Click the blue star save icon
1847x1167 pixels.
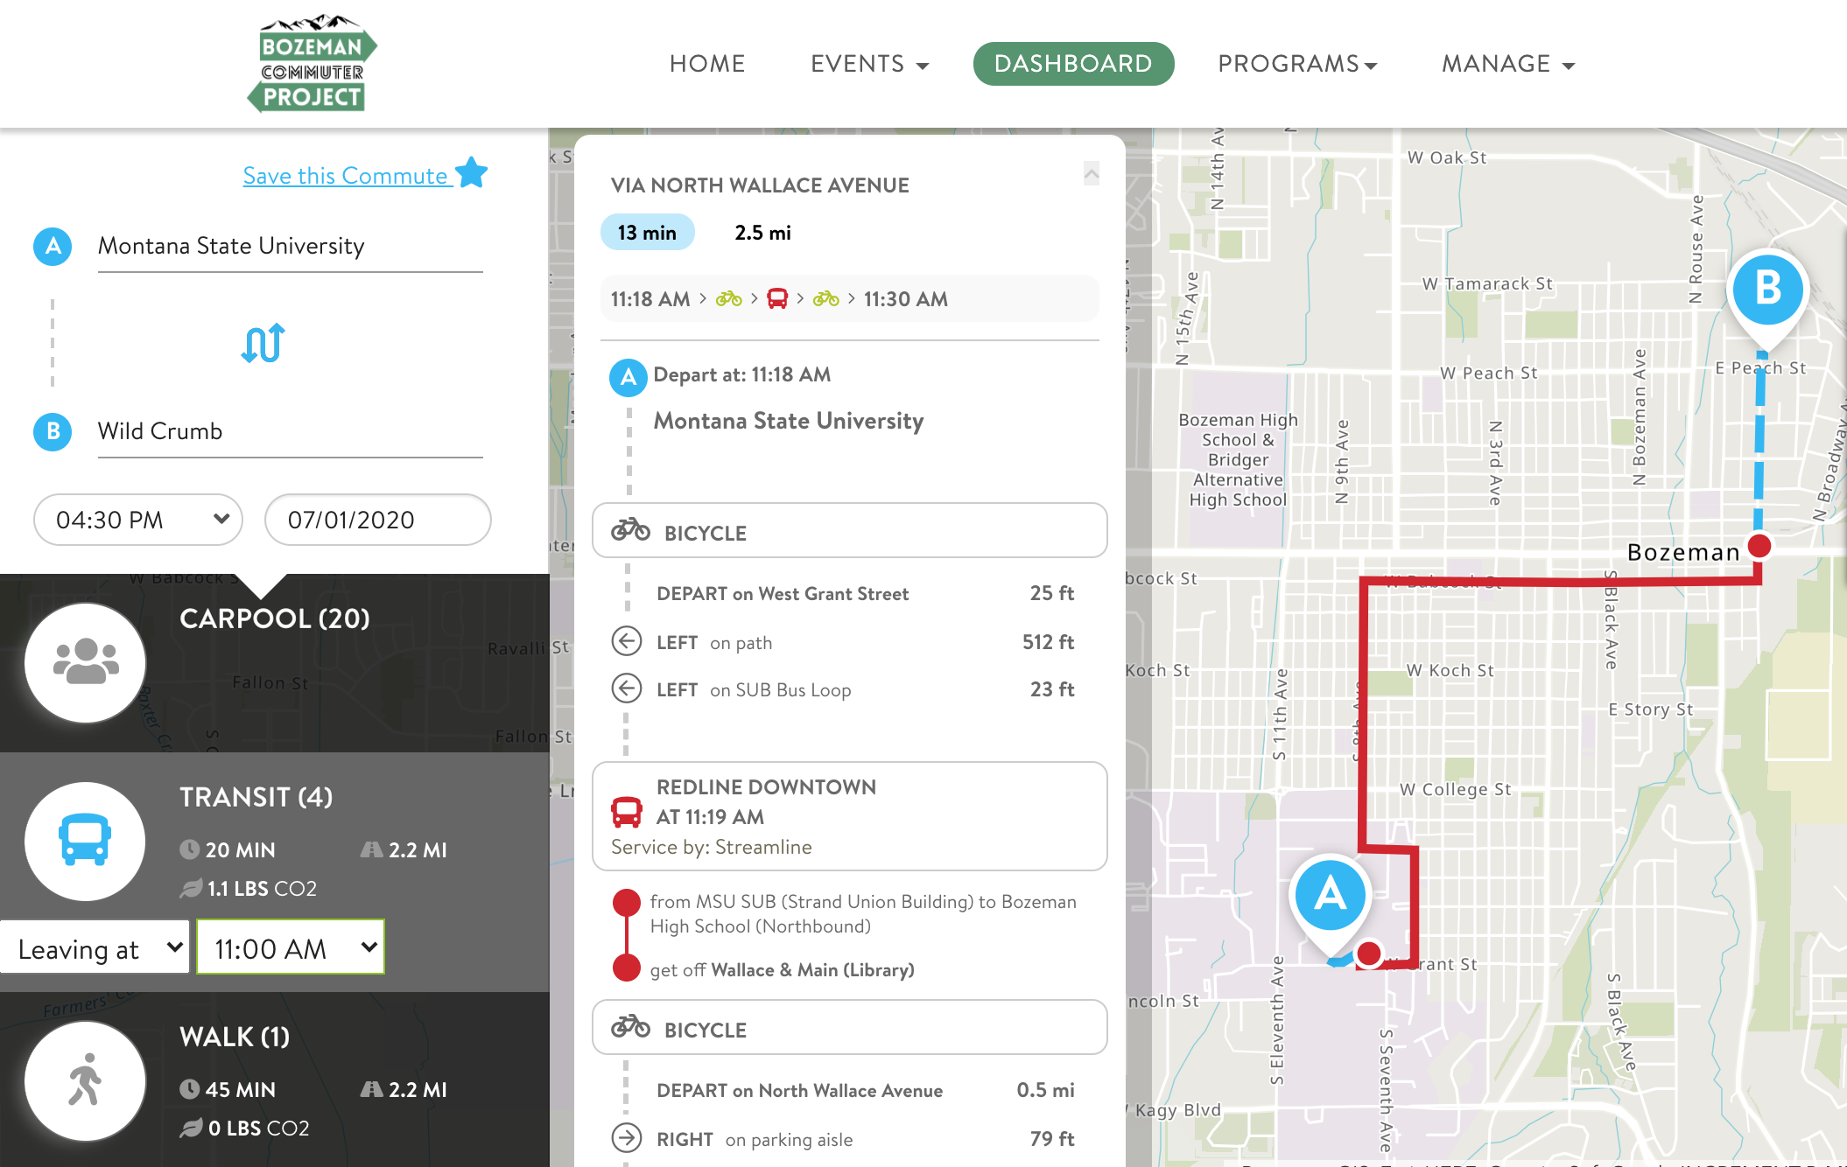coord(472,172)
